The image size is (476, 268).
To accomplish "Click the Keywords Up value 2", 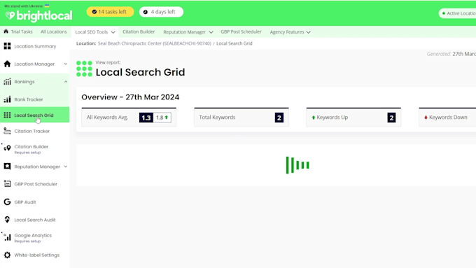I will [391, 118].
